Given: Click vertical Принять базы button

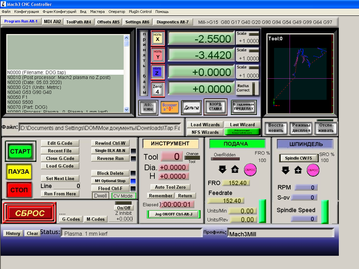Looking at the screenshot, I should pos(144,63).
